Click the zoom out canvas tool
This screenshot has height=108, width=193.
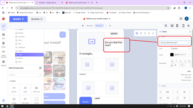coord(149,33)
